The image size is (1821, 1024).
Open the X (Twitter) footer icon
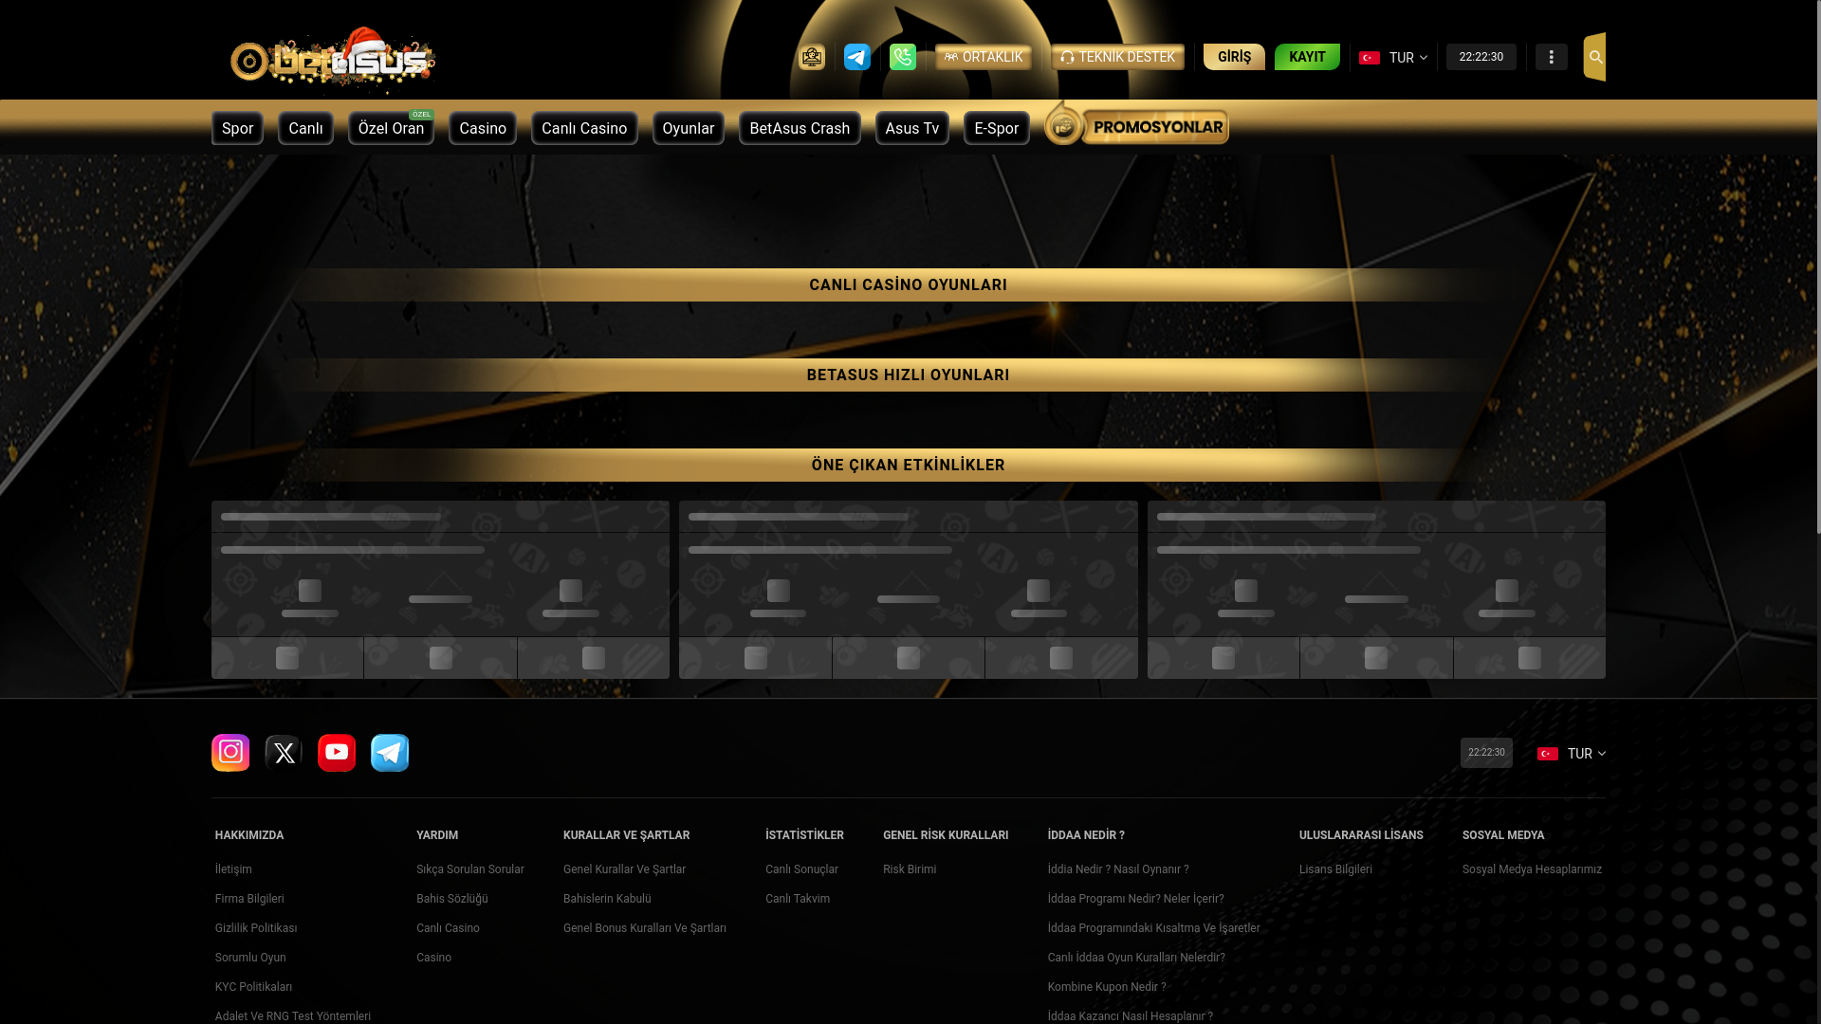[284, 753]
